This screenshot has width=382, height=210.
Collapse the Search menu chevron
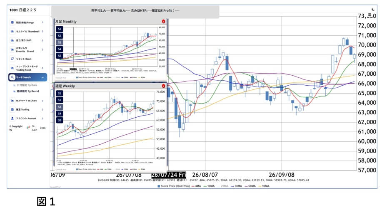pyautogui.click(x=42, y=77)
